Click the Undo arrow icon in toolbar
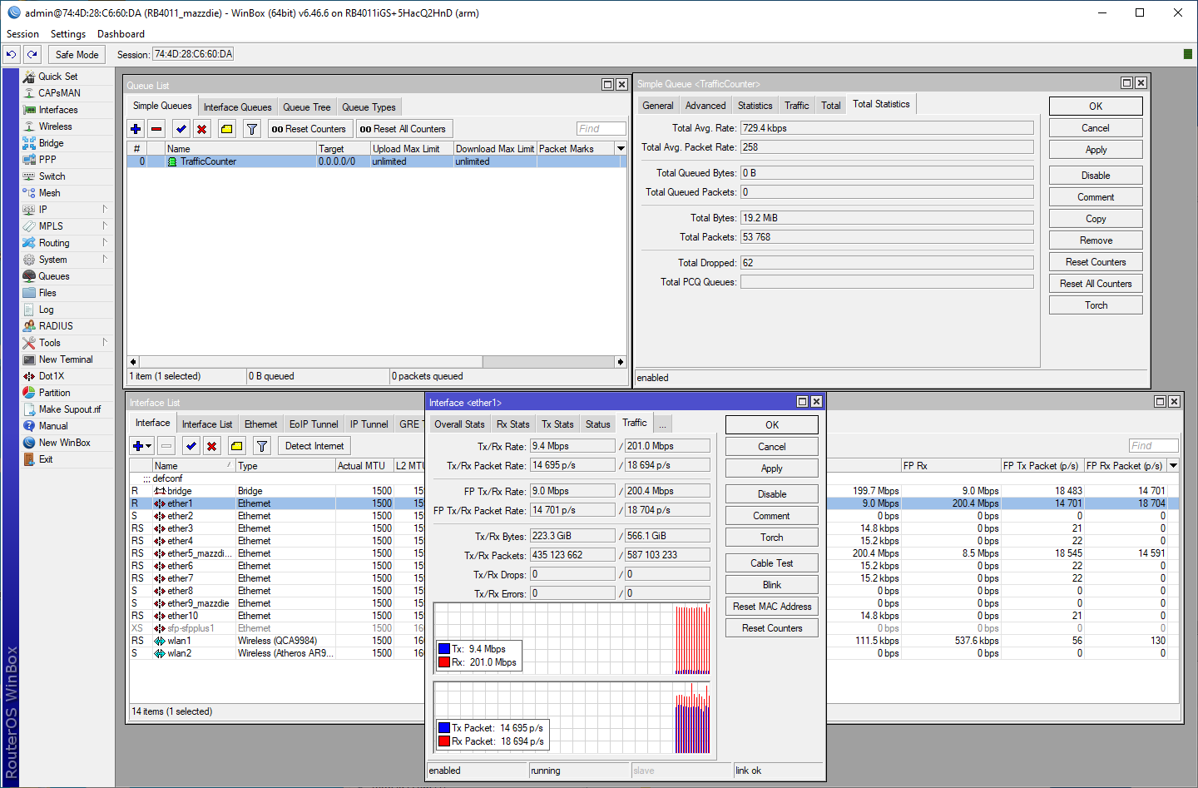1198x788 pixels. point(12,54)
